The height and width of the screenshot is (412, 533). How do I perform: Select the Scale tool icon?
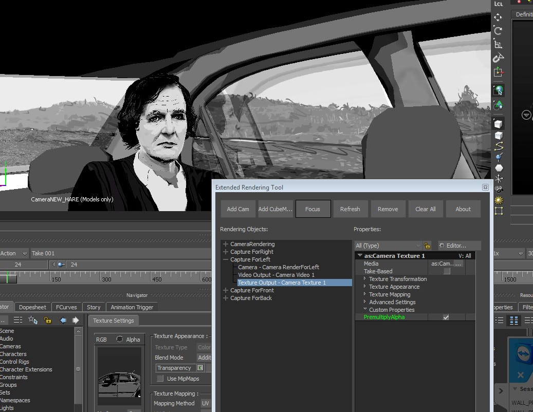click(x=498, y=44)
